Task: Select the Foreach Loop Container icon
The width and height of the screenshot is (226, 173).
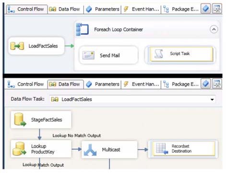Action: pos(82,29)
